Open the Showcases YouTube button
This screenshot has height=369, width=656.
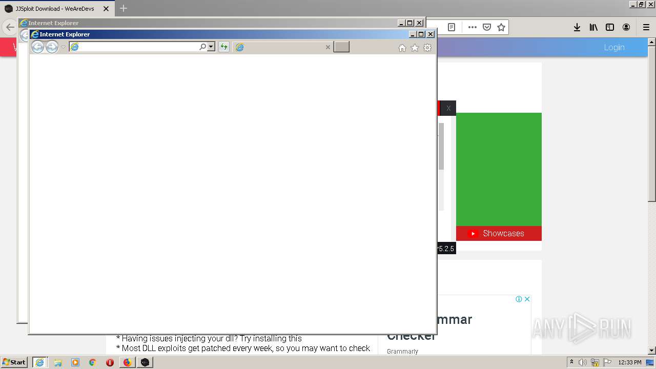(x=499, y=233)
